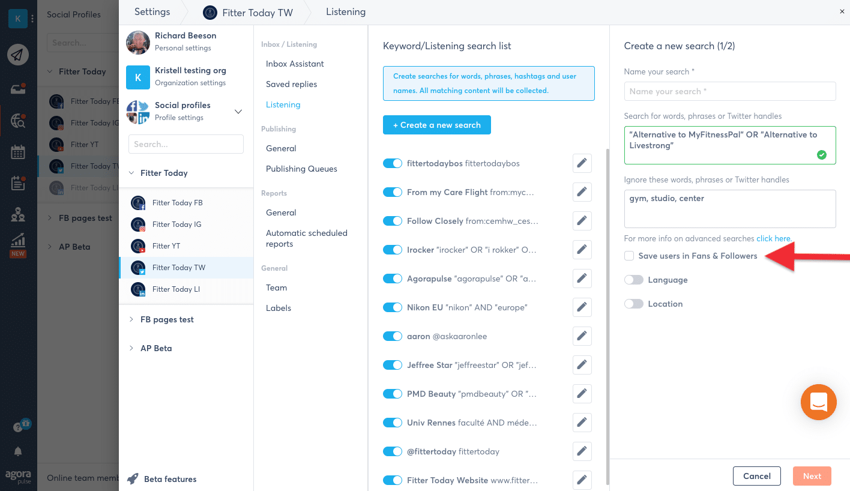Image resolution: width=850 pixels, height=491 pixels.
Task: Click pencil icon for Nikon EU search
Action: point(581,307)
